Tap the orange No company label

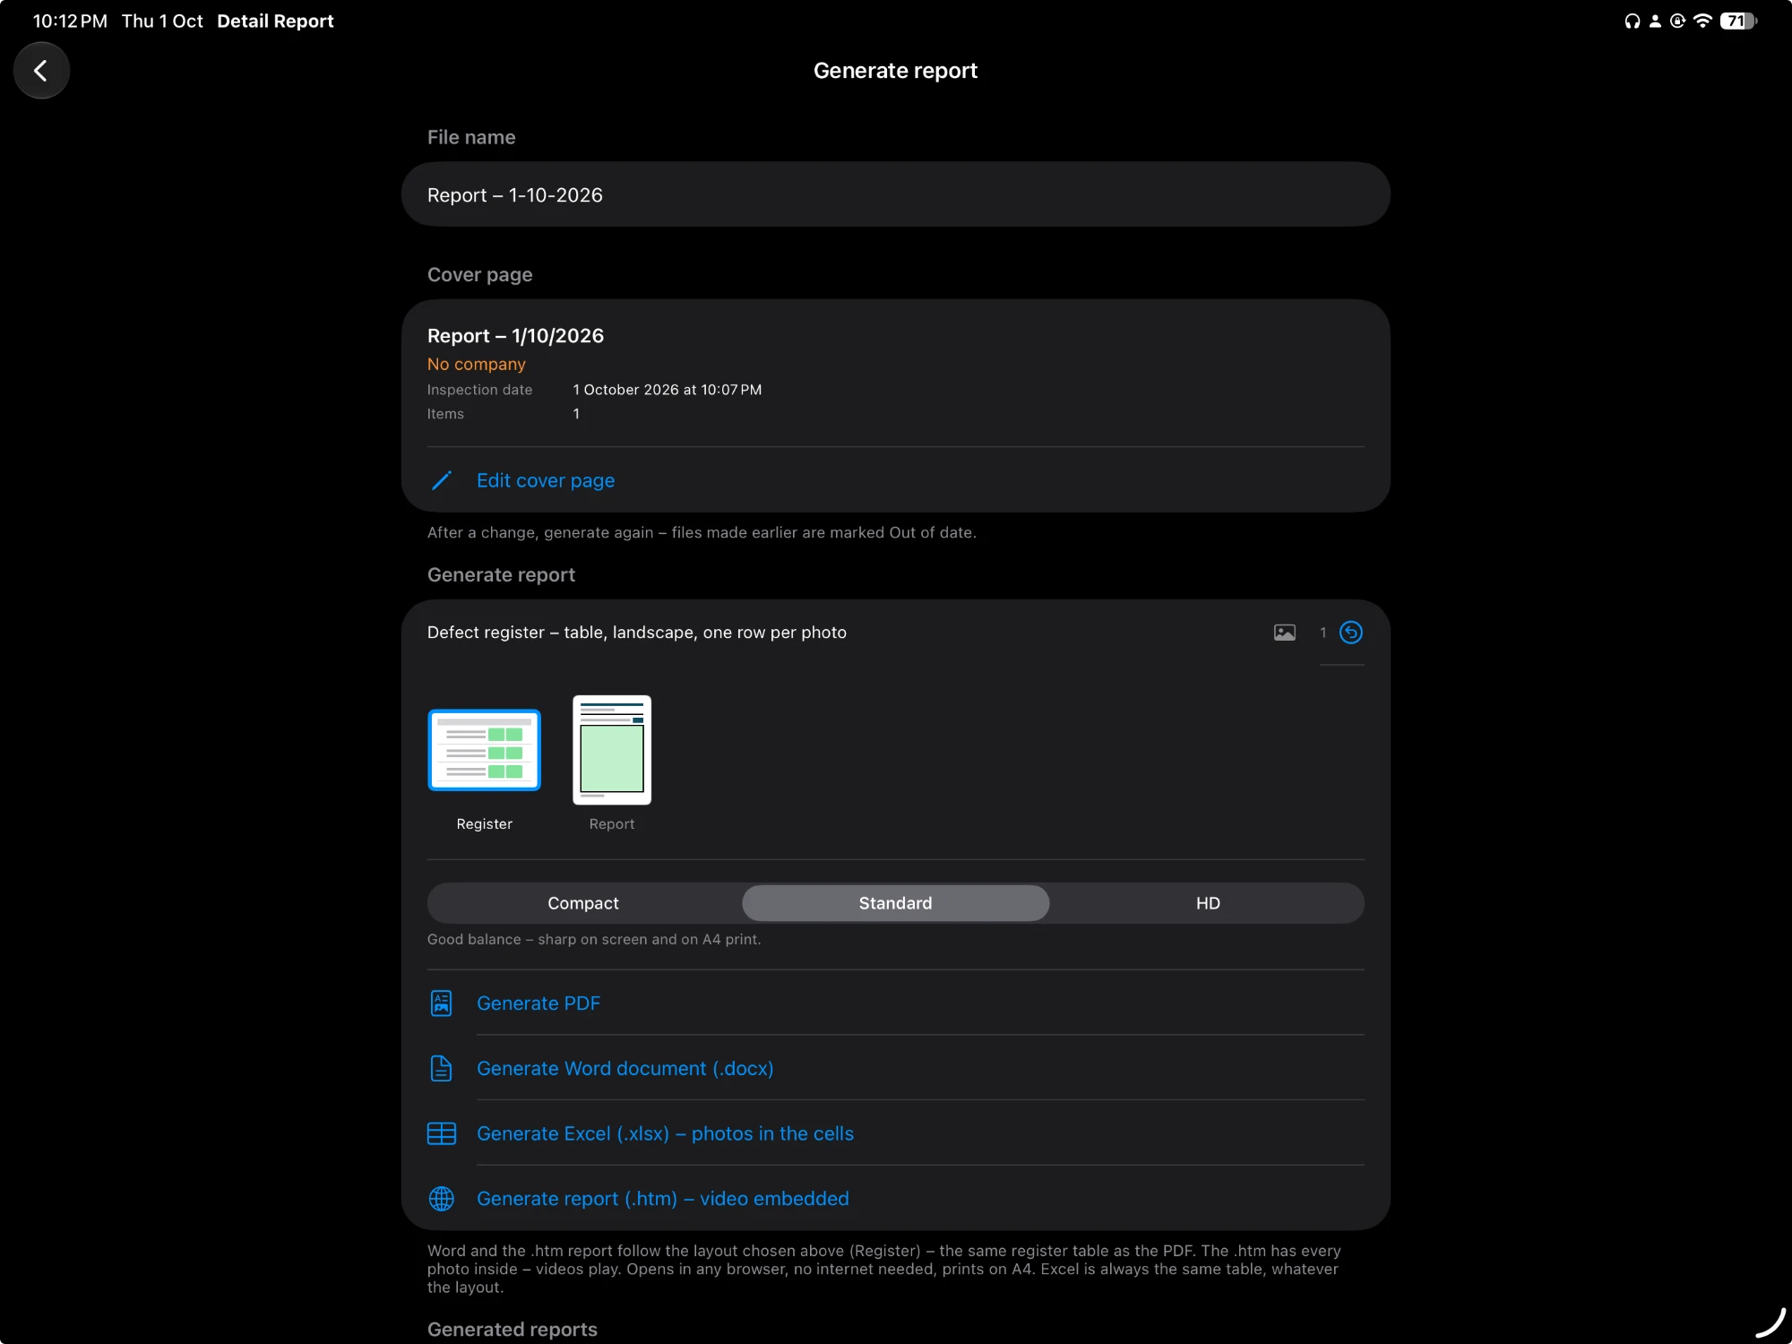pos(477,364)
